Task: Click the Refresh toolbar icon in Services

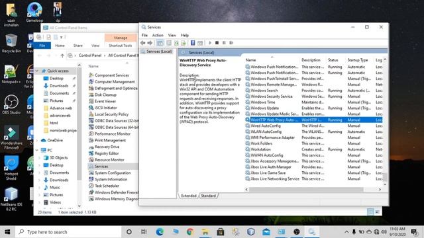Action: [176, 43]
